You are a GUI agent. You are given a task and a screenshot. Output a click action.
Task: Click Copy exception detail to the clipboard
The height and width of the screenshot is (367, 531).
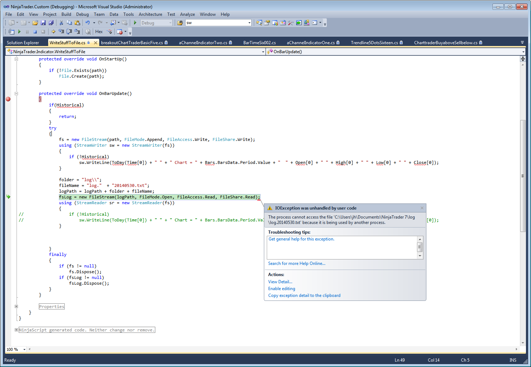(x=304, y=295)
